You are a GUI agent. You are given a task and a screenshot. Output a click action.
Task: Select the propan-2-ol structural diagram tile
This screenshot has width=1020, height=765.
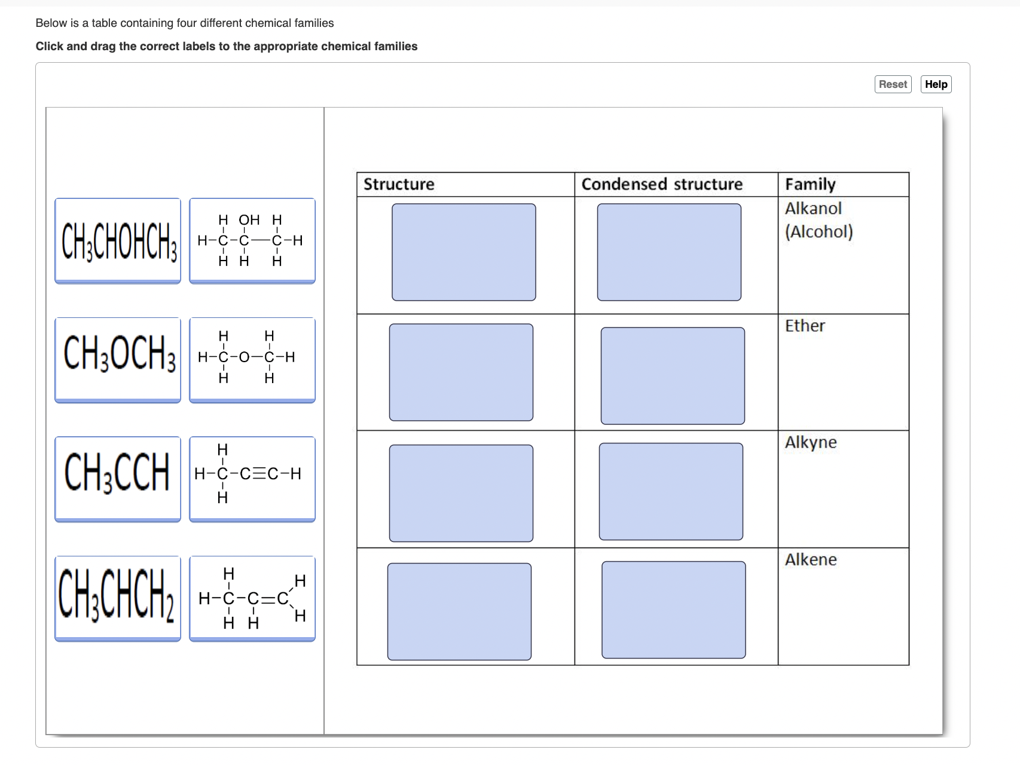[x=252, y=240]
